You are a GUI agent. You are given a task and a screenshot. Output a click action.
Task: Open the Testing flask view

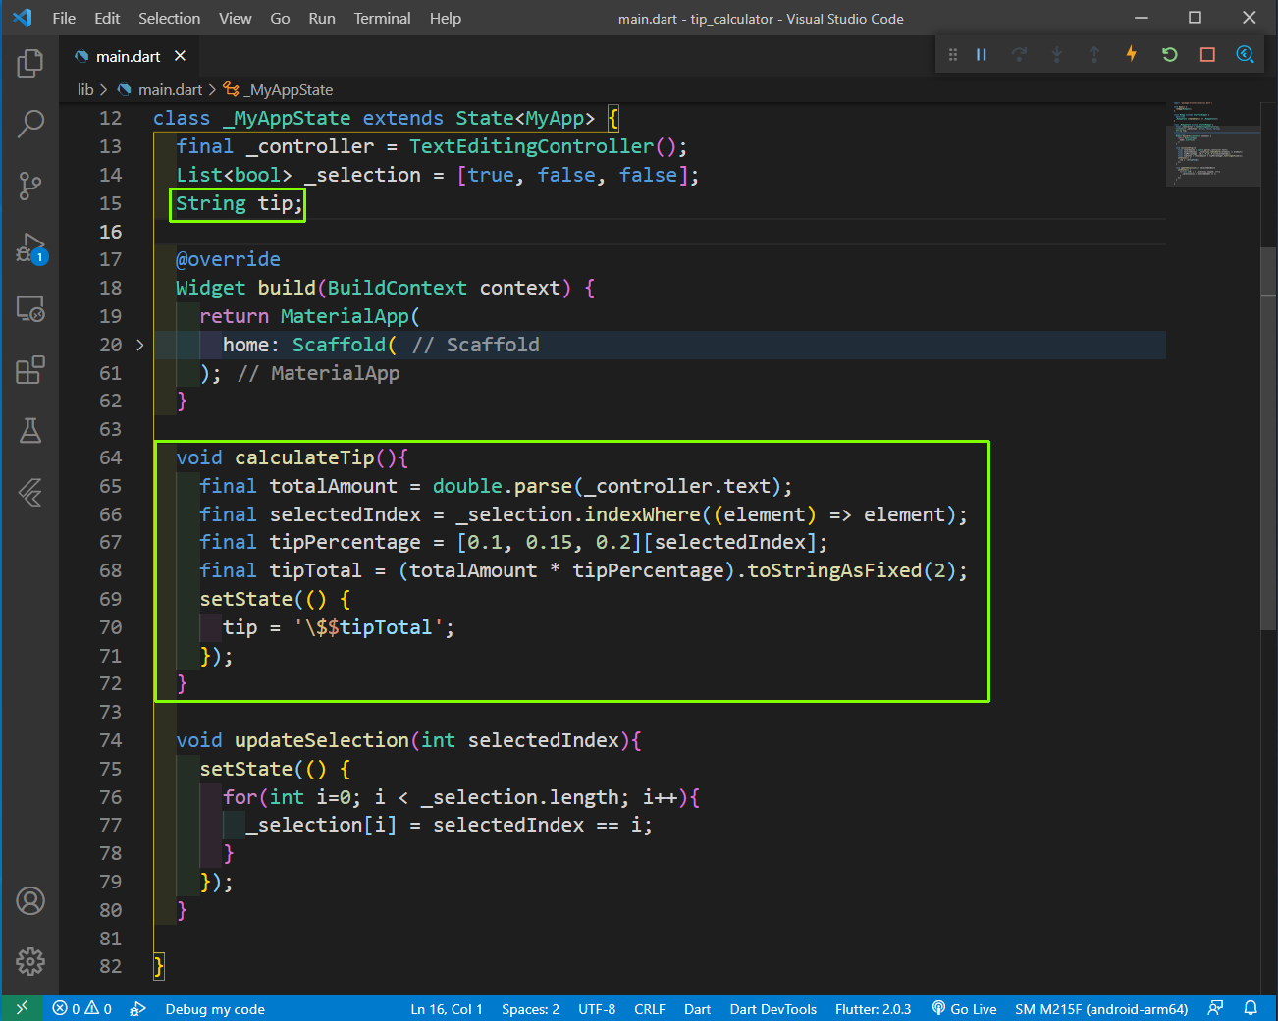coord(30,431)
